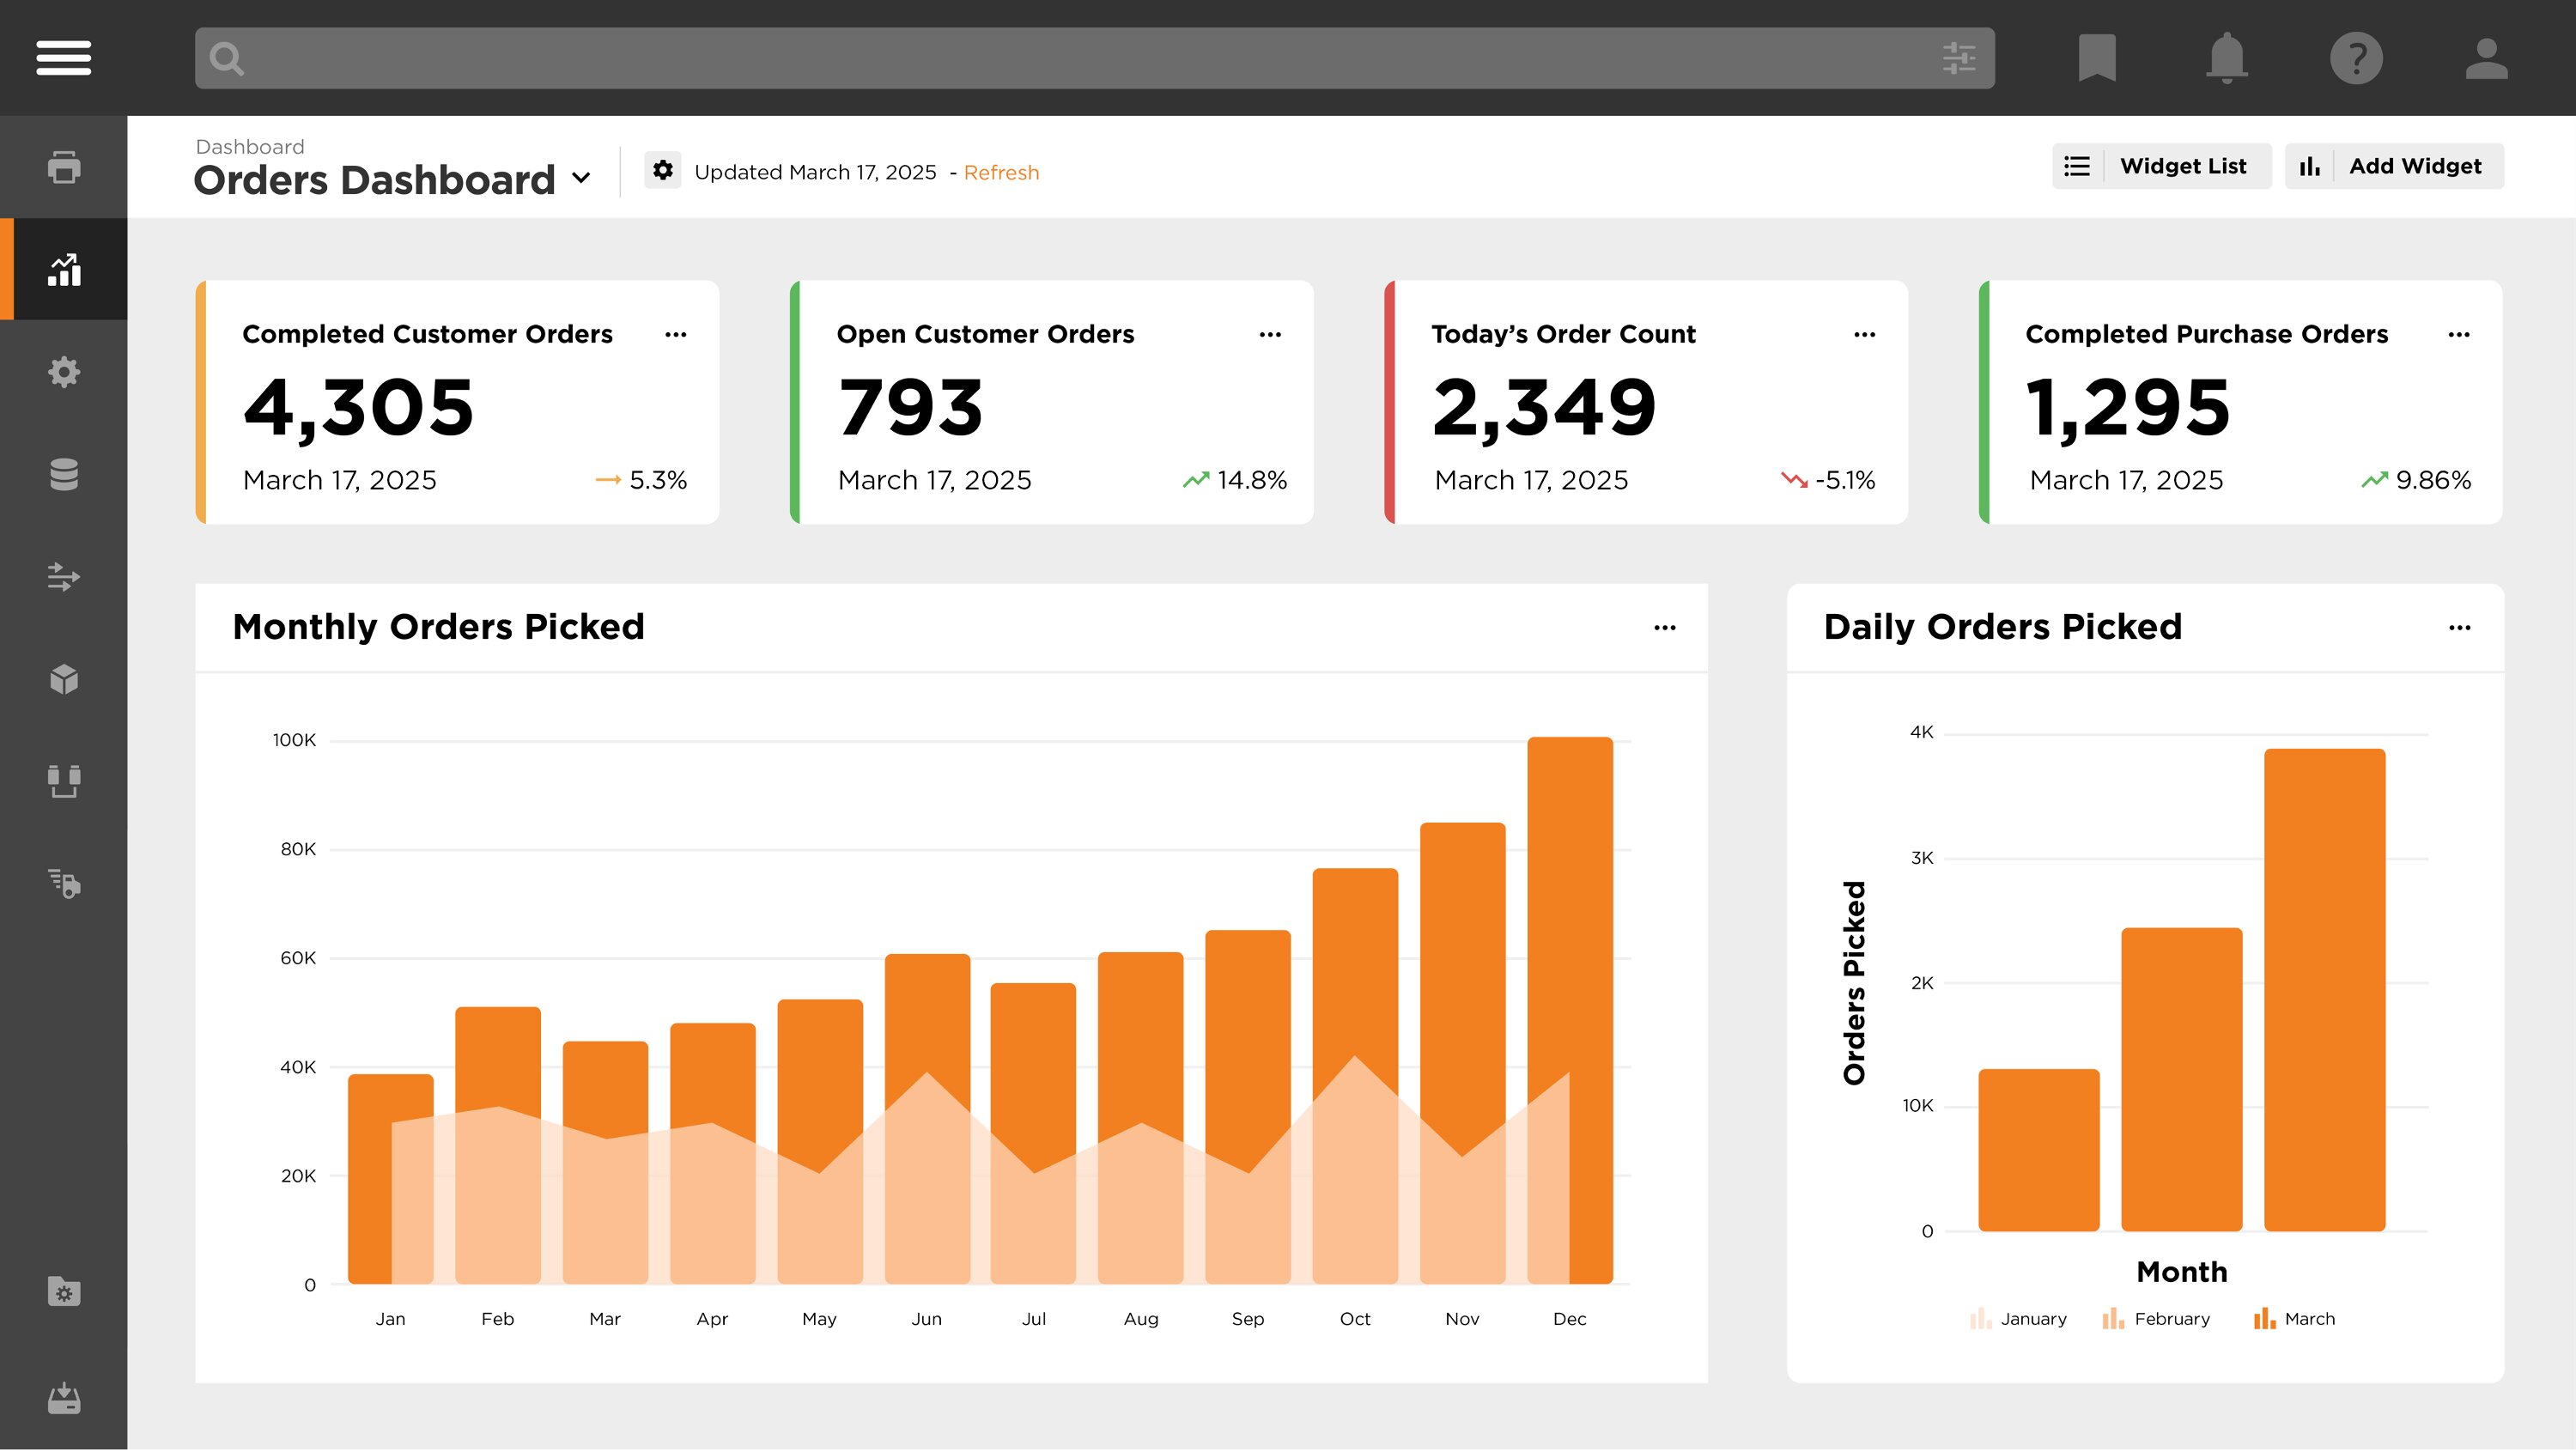This screenshot has height=1452, width=2576.
Task: Open the help question mark icon
Action: pos(2356,58)
